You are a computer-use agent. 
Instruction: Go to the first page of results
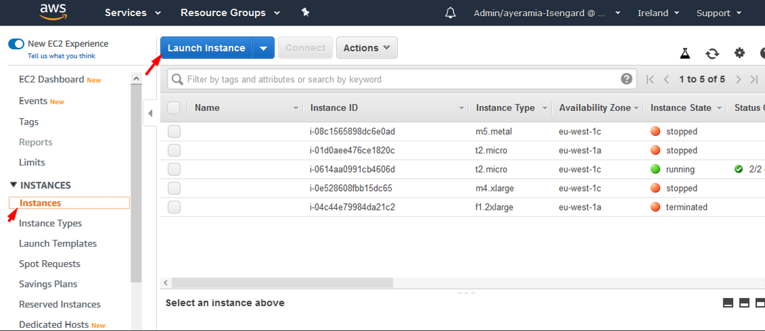coord(650,80)
